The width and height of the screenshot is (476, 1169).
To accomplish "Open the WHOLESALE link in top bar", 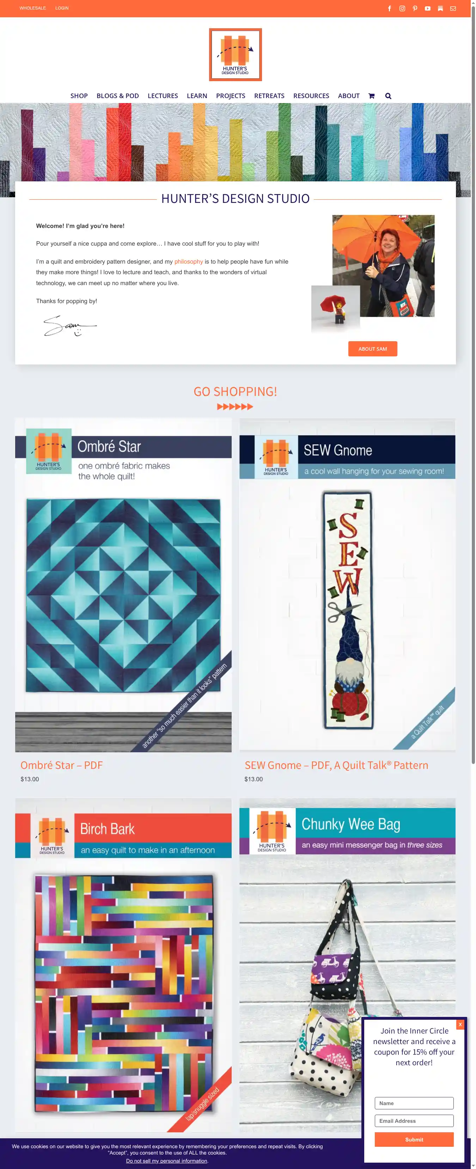I will [x=33, y=8].
